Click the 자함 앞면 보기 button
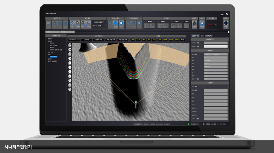This screenshot has height=153, width=274. (x=123, y=40)
